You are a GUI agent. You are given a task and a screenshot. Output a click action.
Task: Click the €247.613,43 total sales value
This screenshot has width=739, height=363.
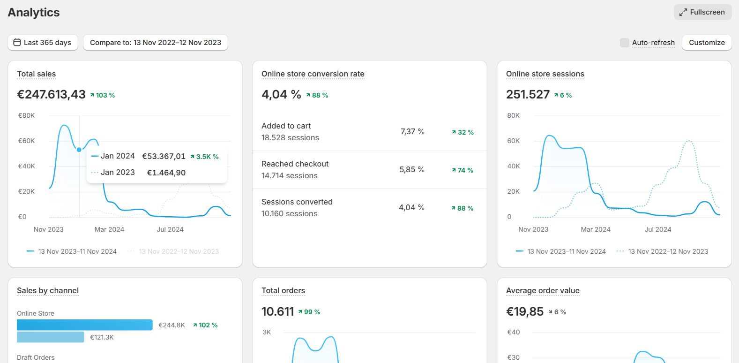pyautogui.click(x=51, y=94)
